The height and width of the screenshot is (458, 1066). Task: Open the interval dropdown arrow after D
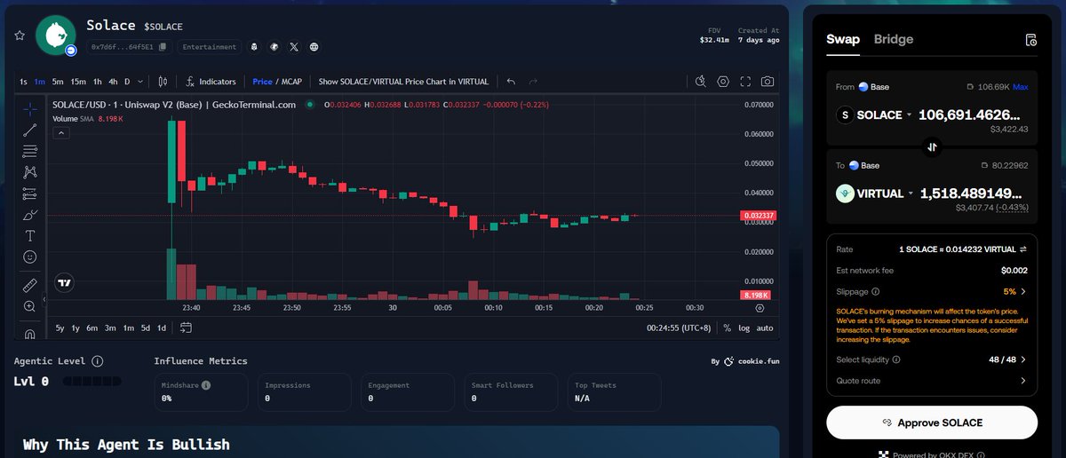tap(142, 82)
